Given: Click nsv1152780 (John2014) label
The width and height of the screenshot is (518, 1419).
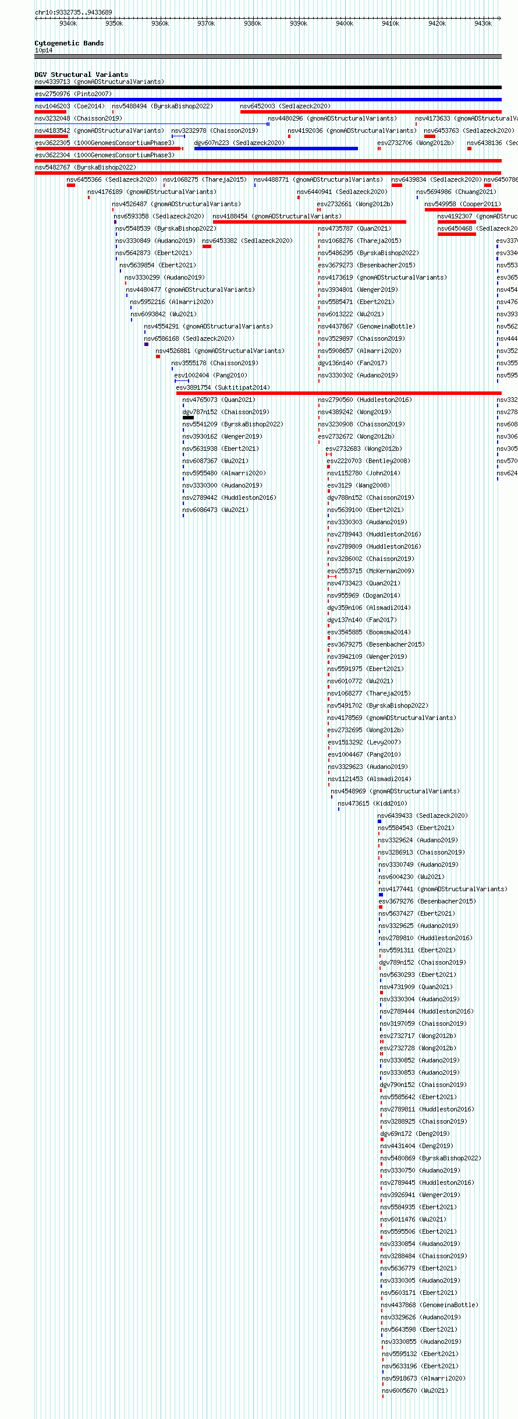Looking at the screenshot, I should 364,473.
